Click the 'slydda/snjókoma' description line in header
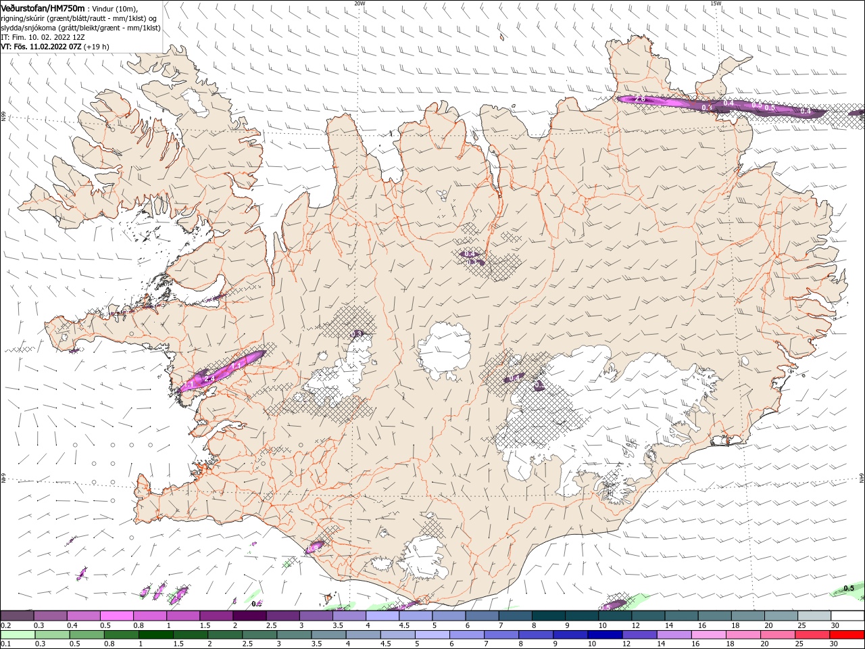The height and width of the screenshot is (649, 865). pyautogui.click(x=81, y=28)
